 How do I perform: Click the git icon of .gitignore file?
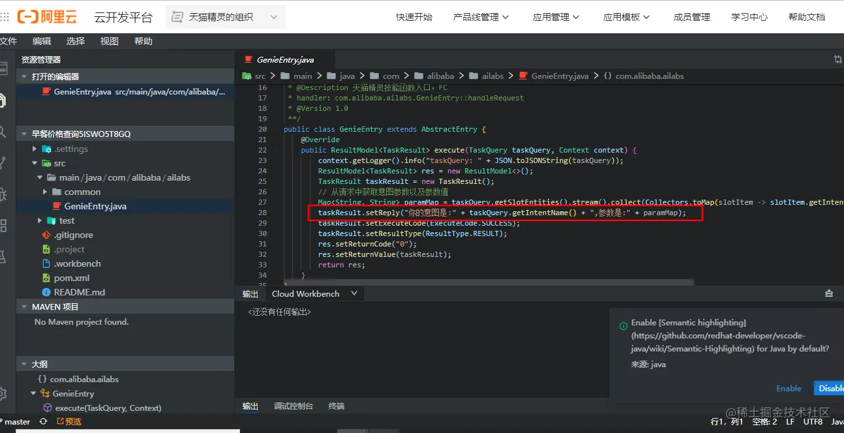point(46,235)
